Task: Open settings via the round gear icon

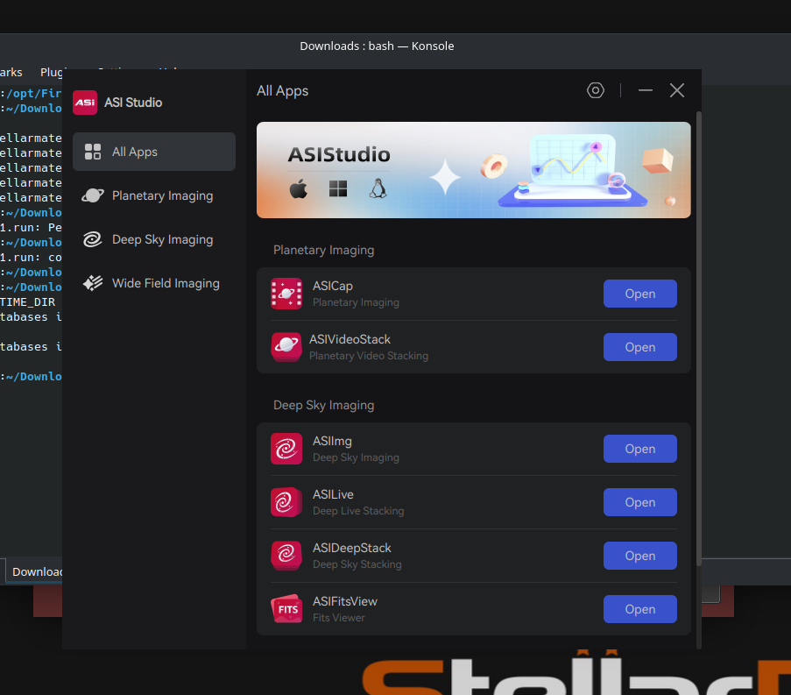Action: tap(596, 90)
